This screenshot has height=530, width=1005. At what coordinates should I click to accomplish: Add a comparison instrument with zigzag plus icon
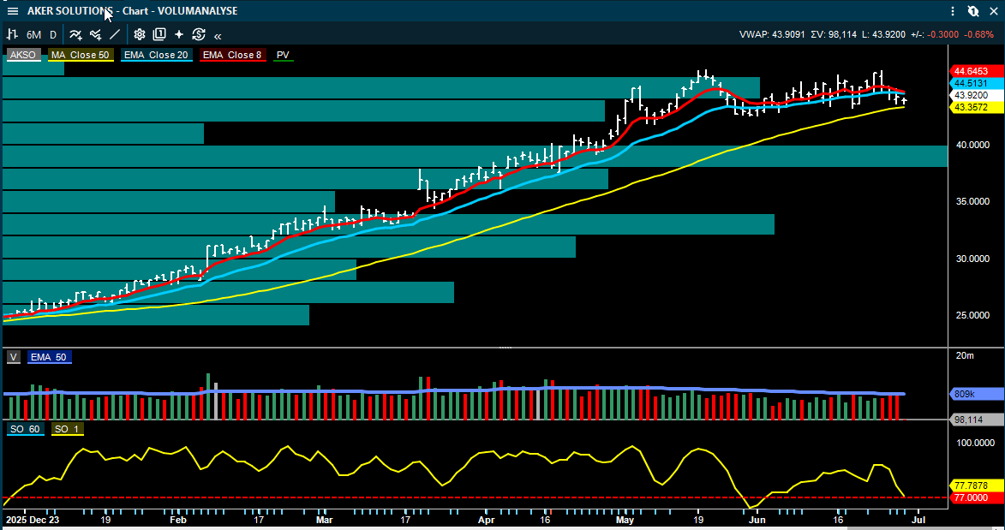[x=95, y=34]
